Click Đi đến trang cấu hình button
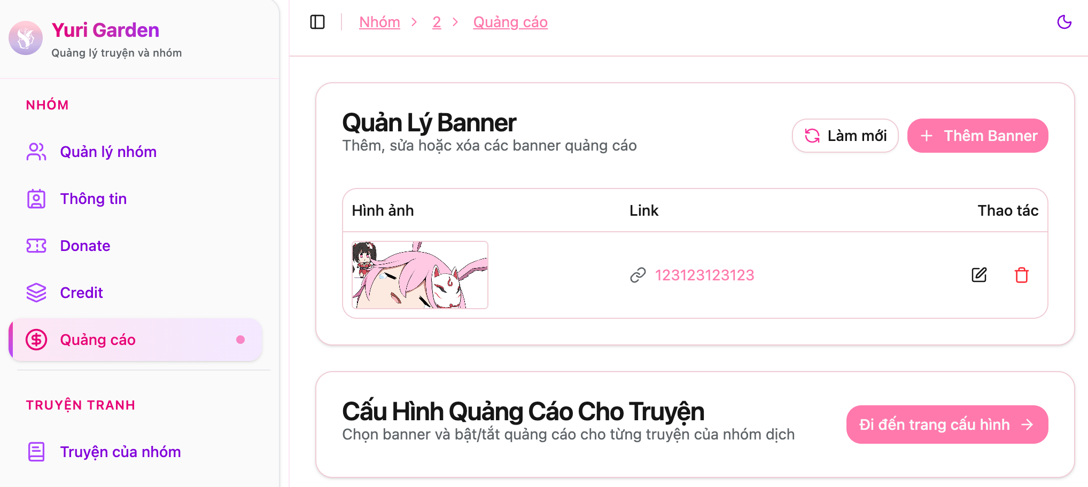 coord(947,425)
